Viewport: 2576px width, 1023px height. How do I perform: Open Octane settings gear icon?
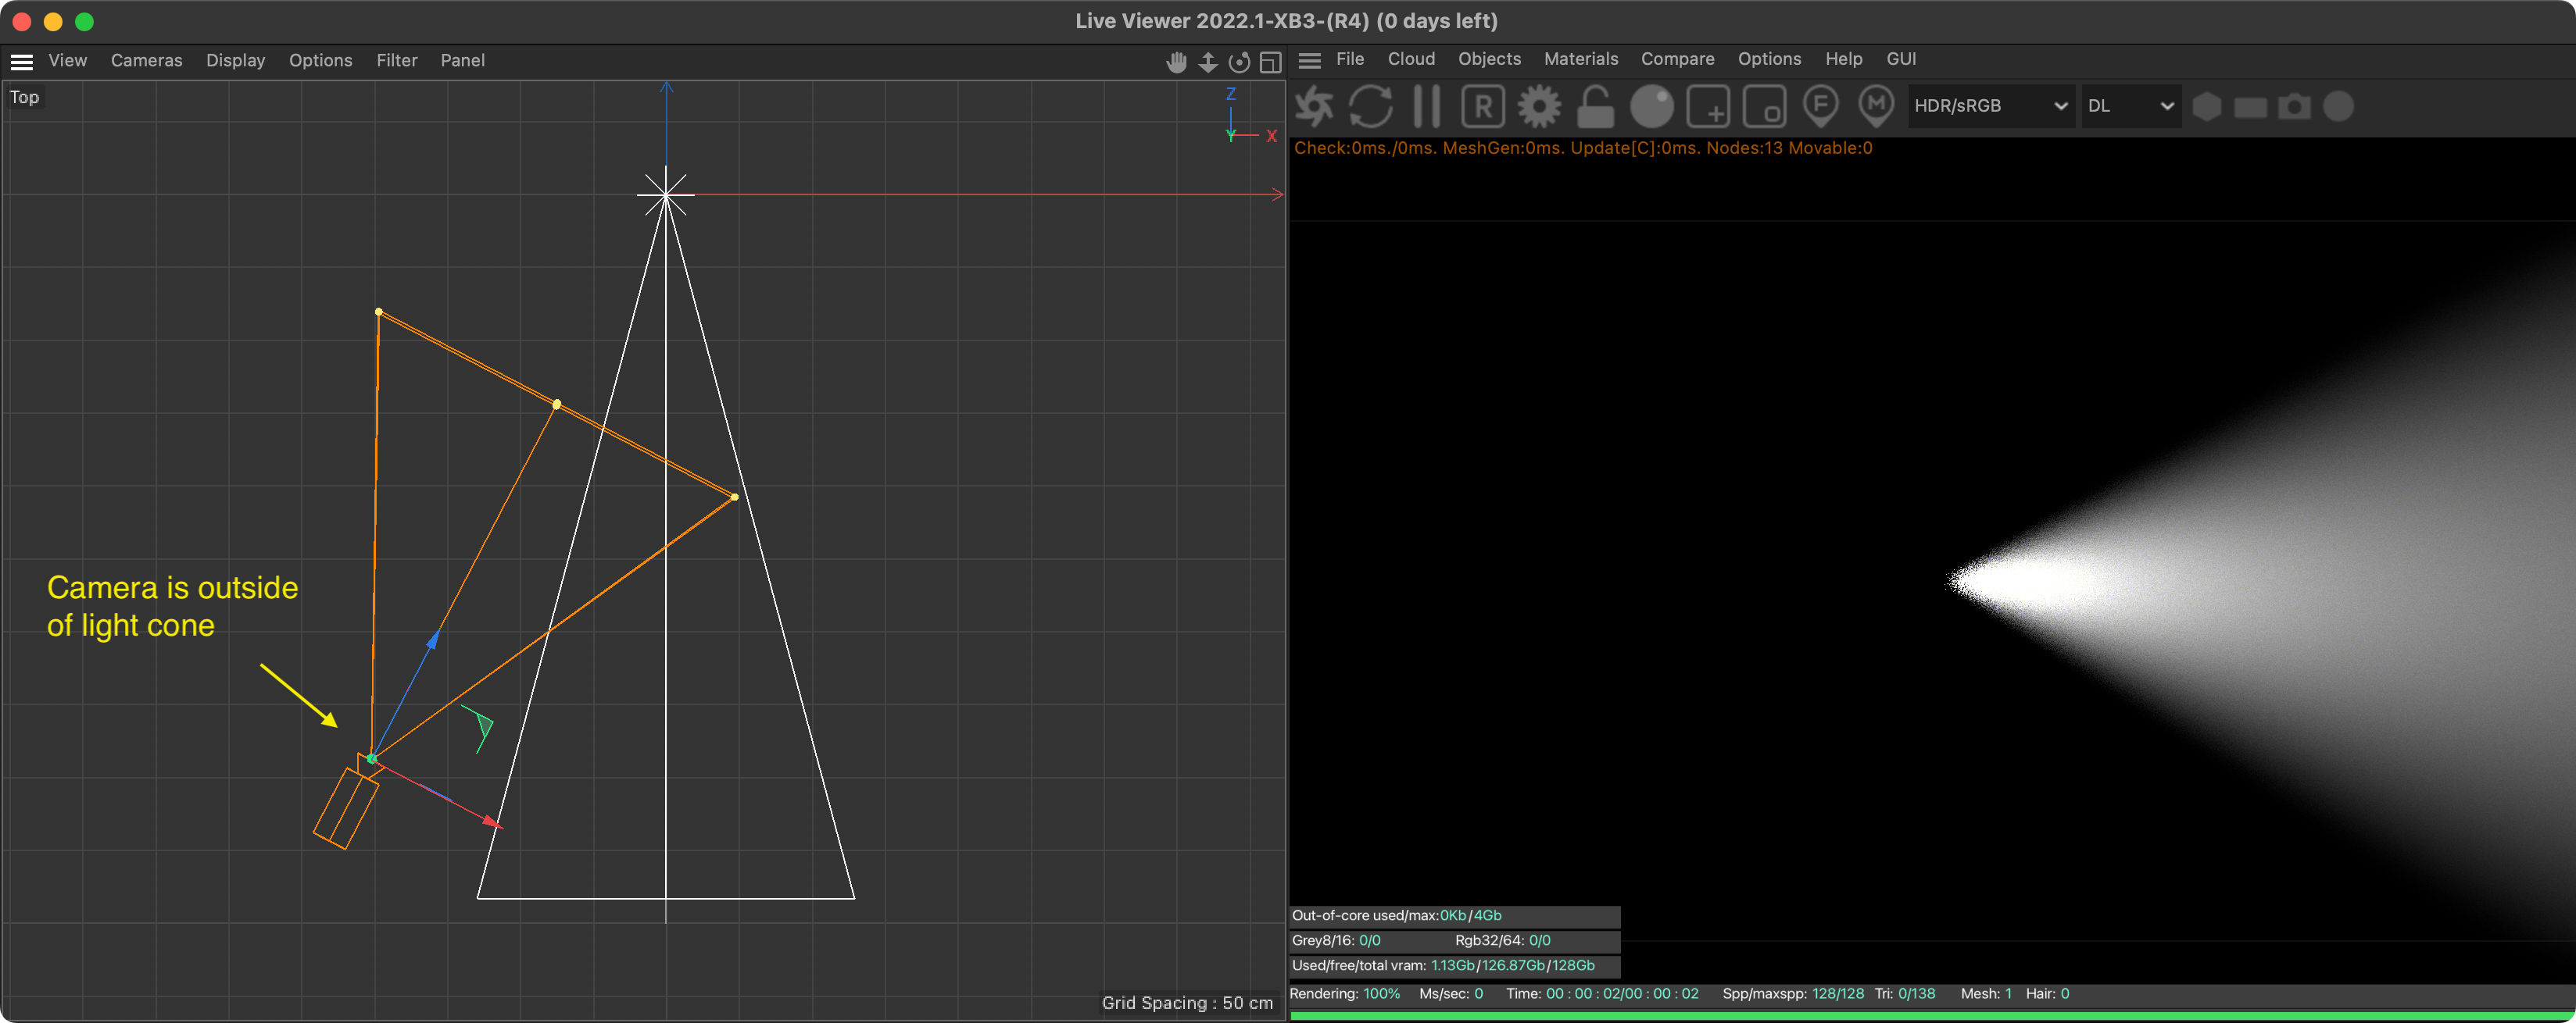[x=1539, y=106]
